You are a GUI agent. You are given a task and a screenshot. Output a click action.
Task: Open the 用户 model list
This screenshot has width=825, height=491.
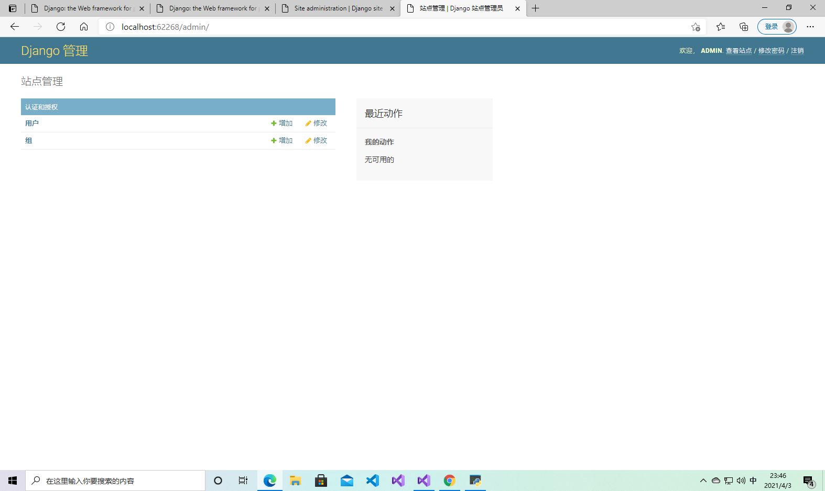[x=32, y=124]
